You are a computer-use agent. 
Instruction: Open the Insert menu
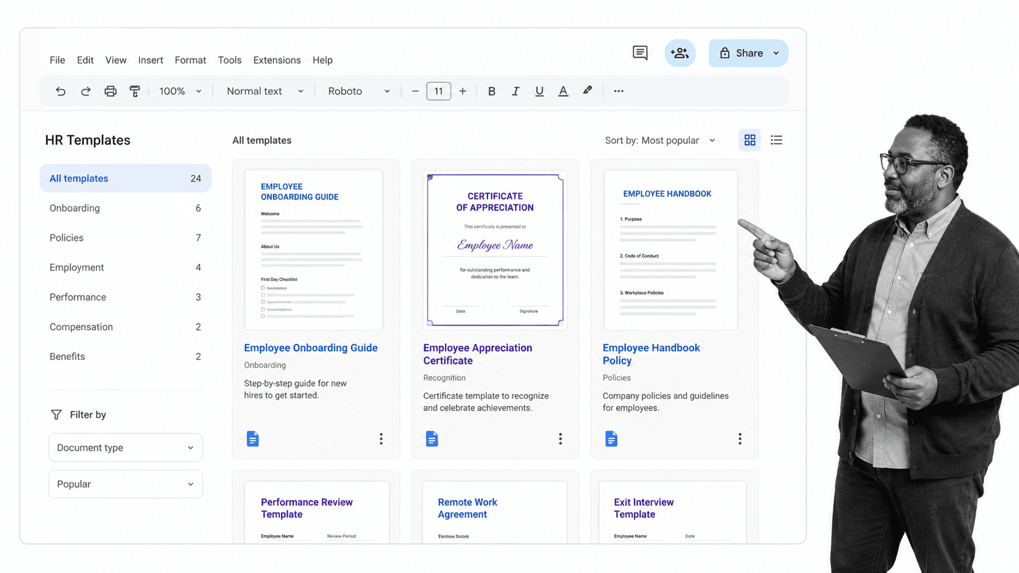click(x=151, y=60)
